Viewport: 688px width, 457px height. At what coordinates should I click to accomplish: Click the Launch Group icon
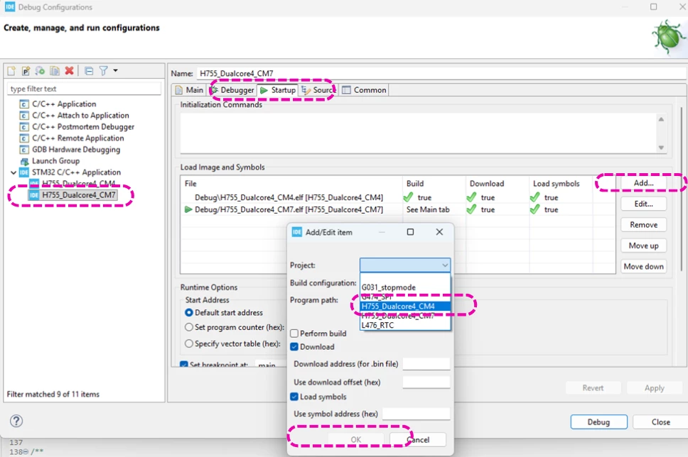pos(24,161)
